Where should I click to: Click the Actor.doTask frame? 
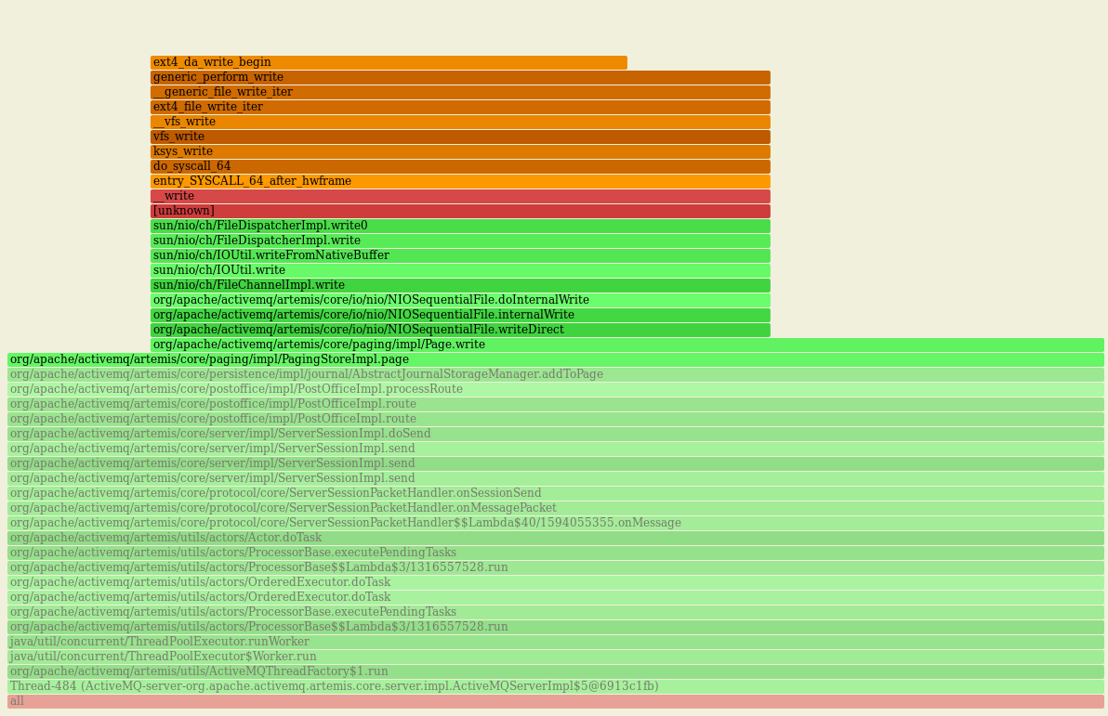tap(556, 538)
